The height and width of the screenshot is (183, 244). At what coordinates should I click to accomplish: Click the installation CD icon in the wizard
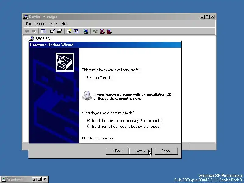click(87, 95)
